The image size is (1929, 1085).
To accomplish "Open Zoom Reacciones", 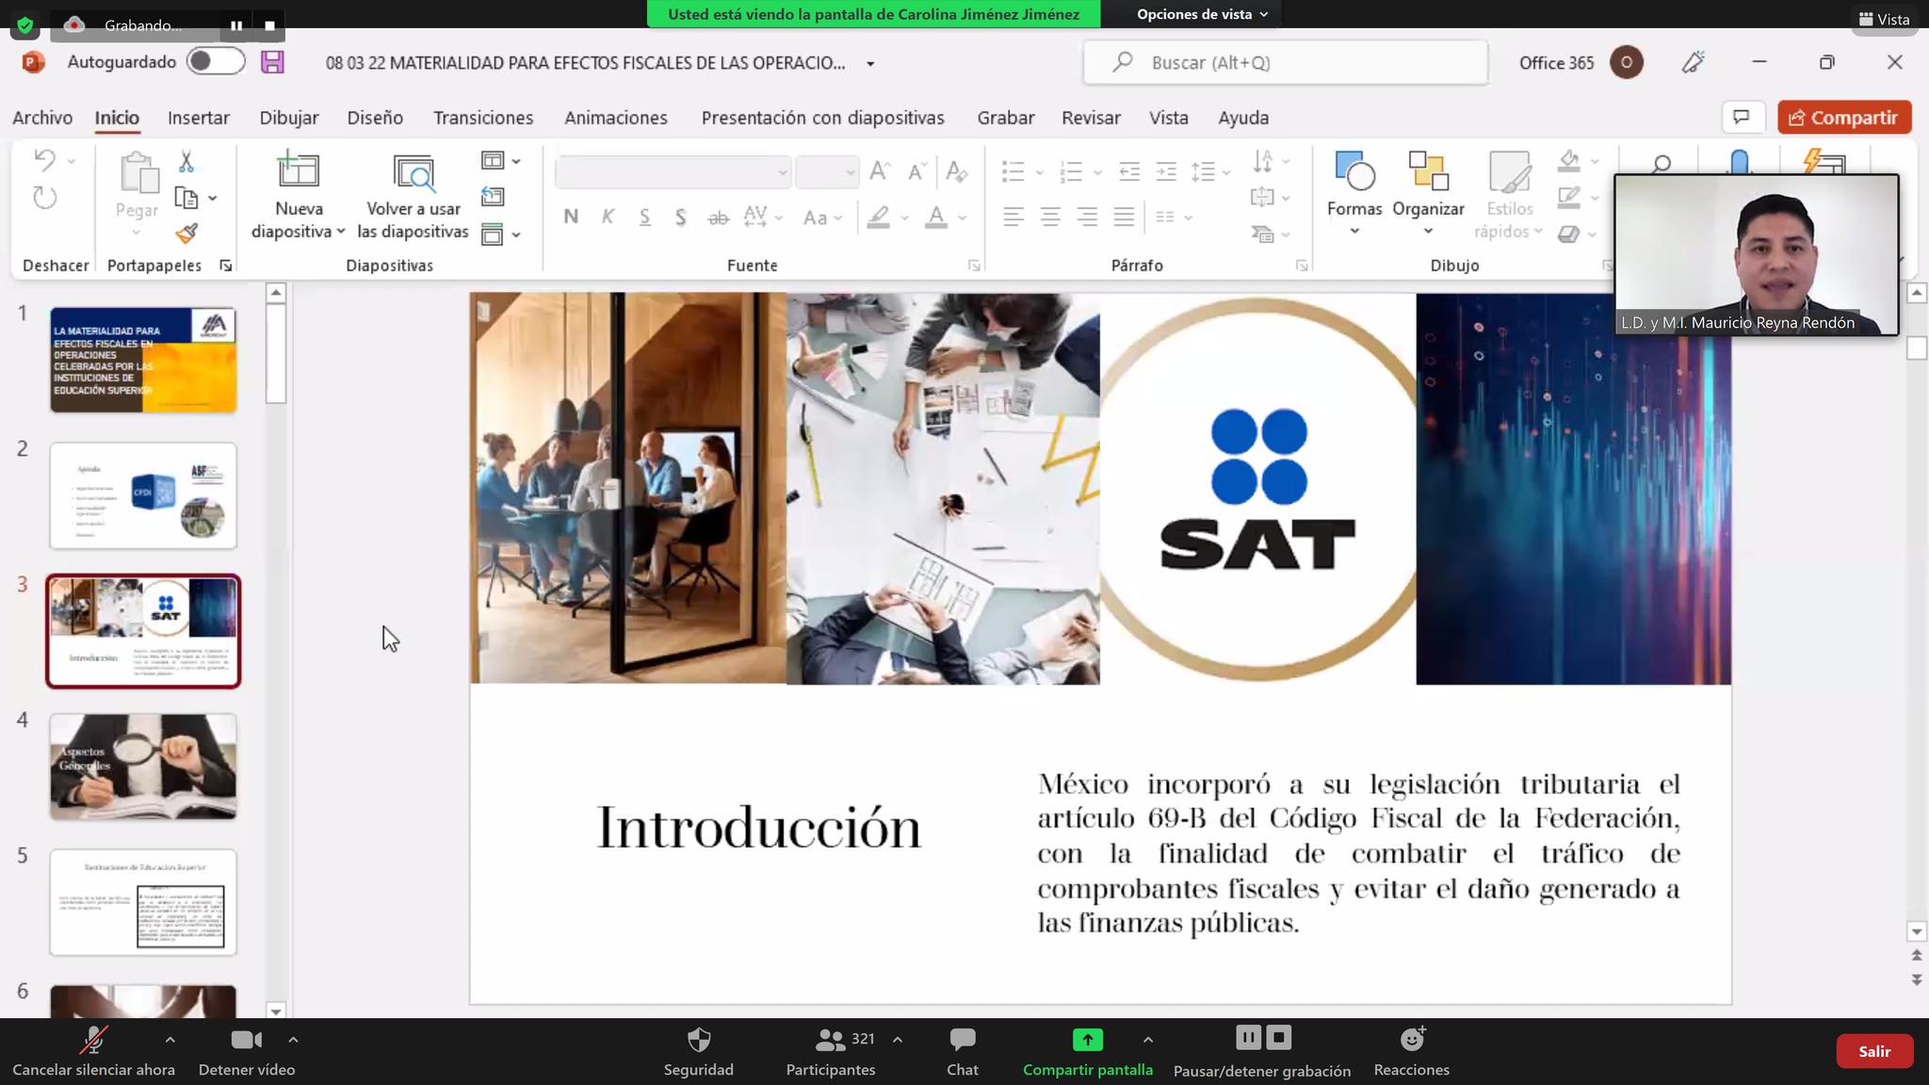I will (x=1411, y=1051).
